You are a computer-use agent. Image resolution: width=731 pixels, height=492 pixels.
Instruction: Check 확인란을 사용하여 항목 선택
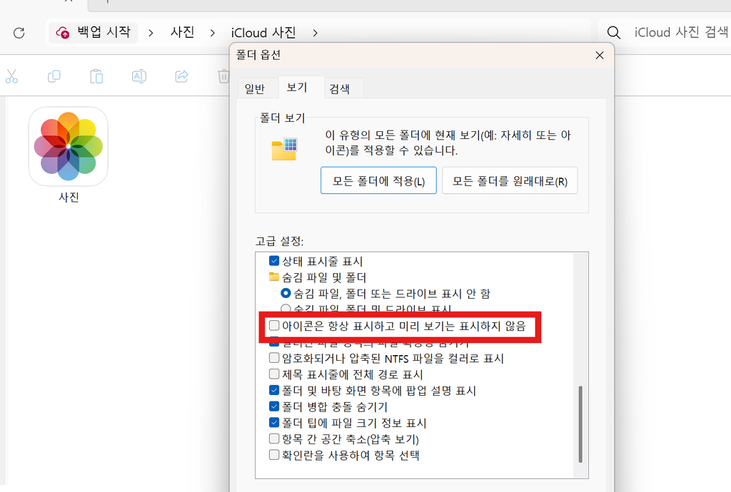(274, 454)
